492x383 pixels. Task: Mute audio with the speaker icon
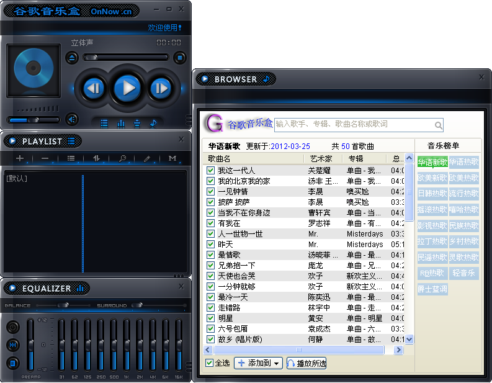72,119
